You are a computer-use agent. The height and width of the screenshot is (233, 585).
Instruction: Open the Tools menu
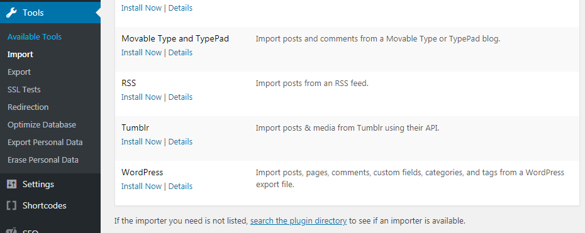point(50,13)
